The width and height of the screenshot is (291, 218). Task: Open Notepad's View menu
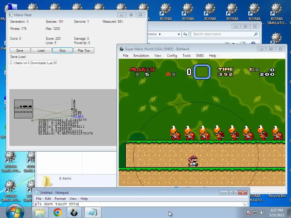pyautogui.click(x=73, y=198)
